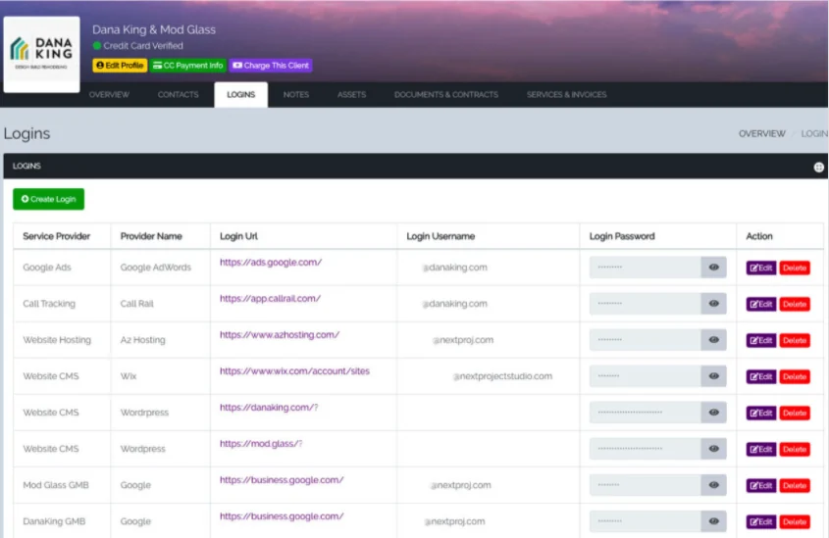Show password for mod.glass Wordpress row

[714, 449]
